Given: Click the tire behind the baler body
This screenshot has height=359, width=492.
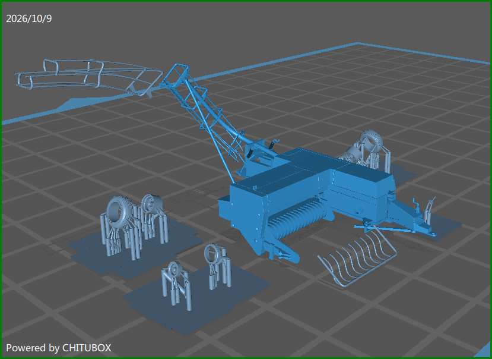Looking at the screenshot, I should pos(372,140).
